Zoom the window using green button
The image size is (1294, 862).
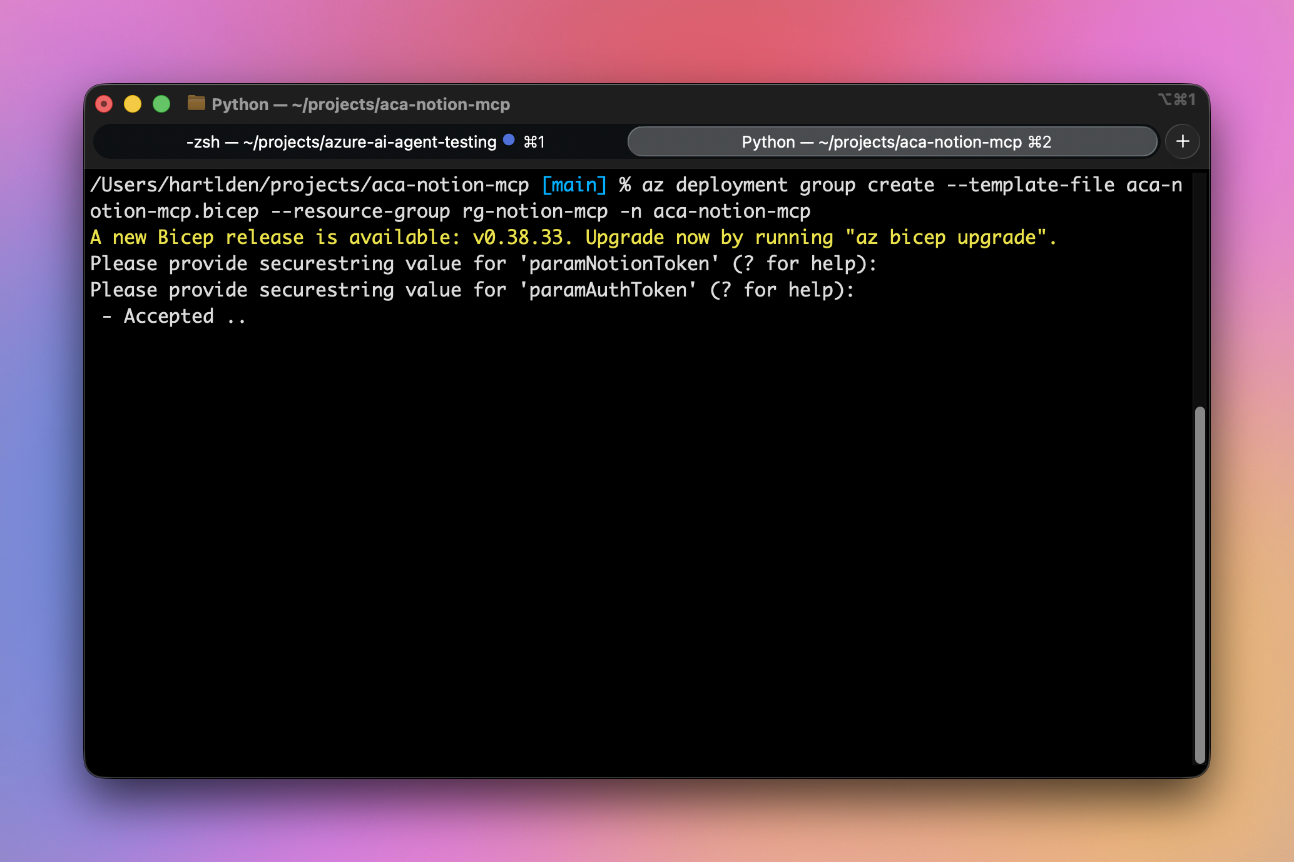pyautogui.click(x=161, y=104)
